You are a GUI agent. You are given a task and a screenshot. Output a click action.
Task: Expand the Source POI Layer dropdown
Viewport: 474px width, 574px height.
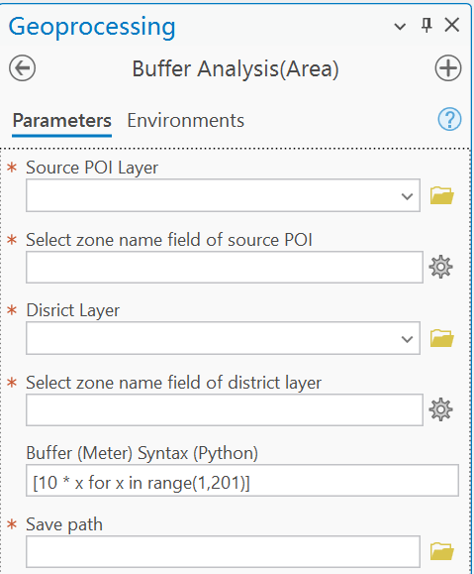[407, 196]
